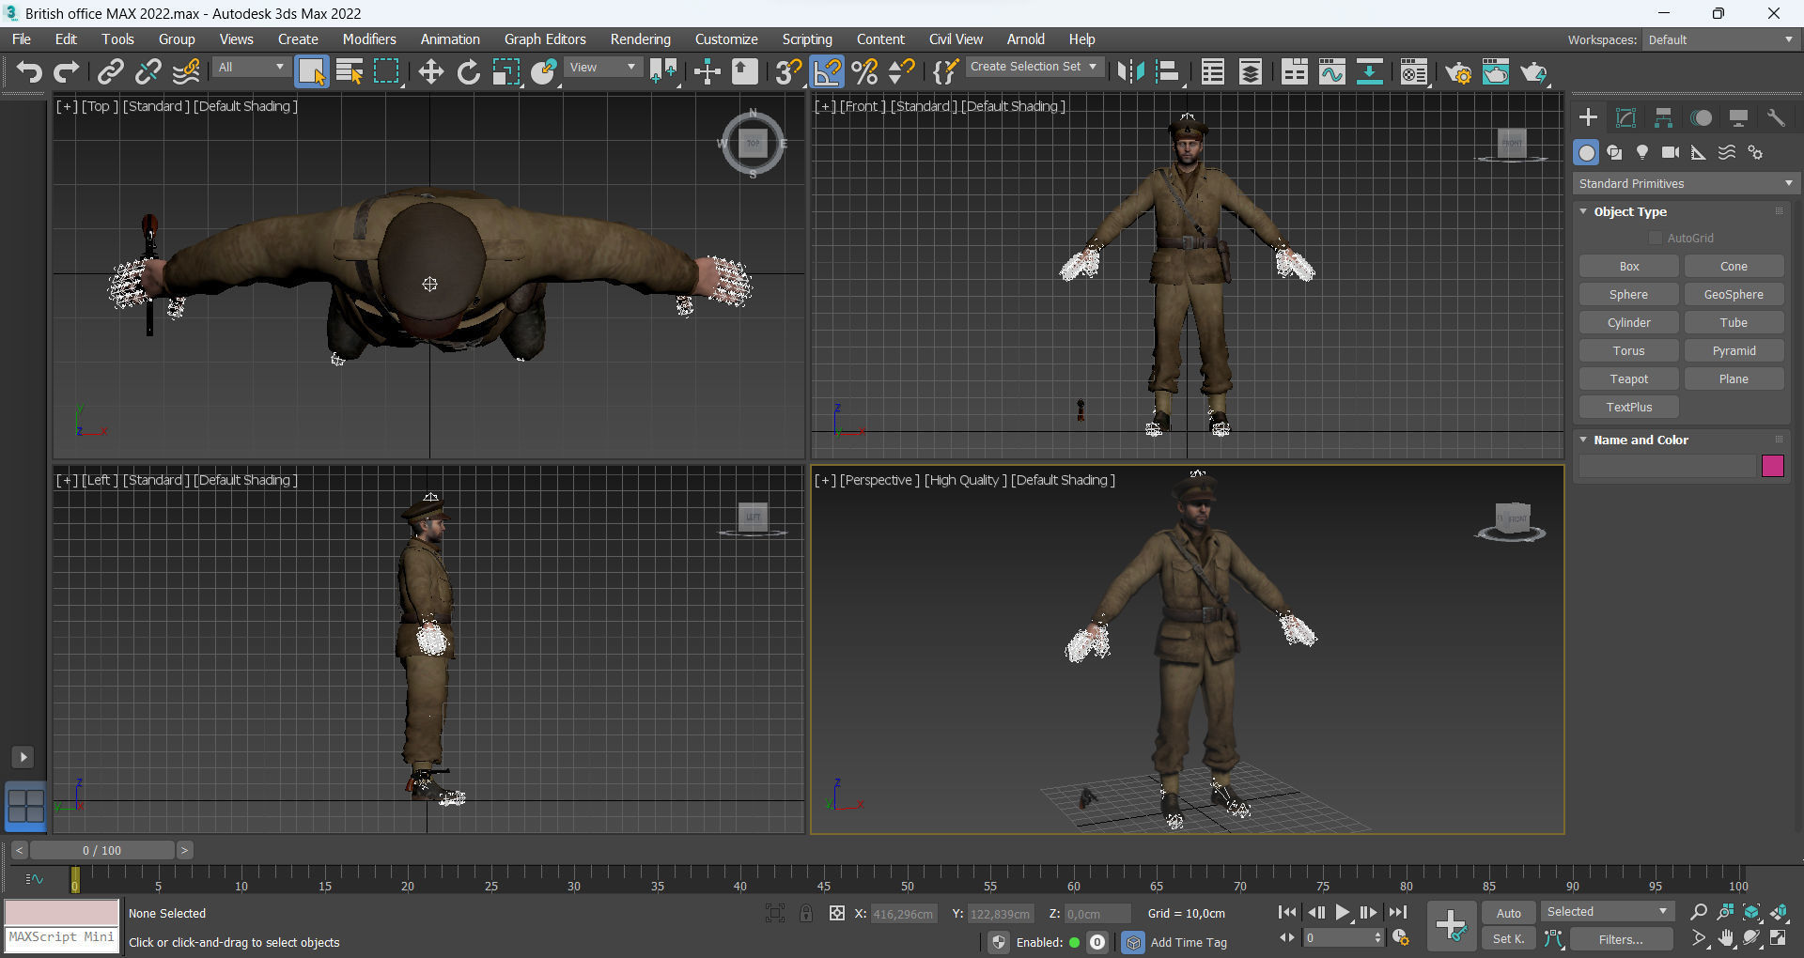Switch to the Utilities panel tab
Image resolution: width=1804 pixels, height=958 pixels.
(x=1776, y=117)
